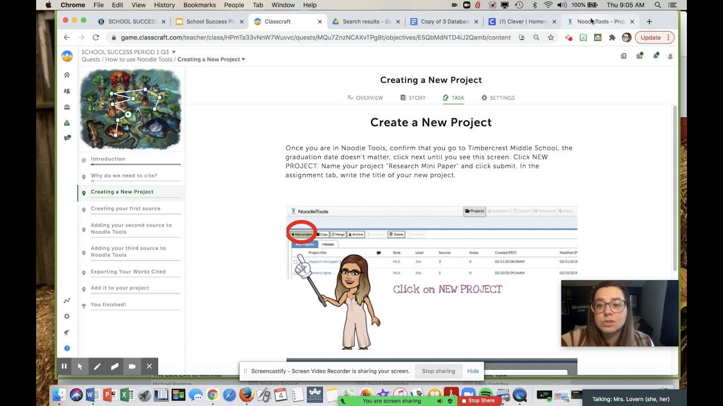
Task: Switch to the Clever Homeroom tab
Action: (522, 21)
